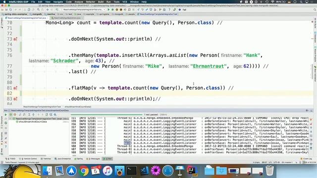Open Visual Studio Code from the Dock

tap(144, 171)
